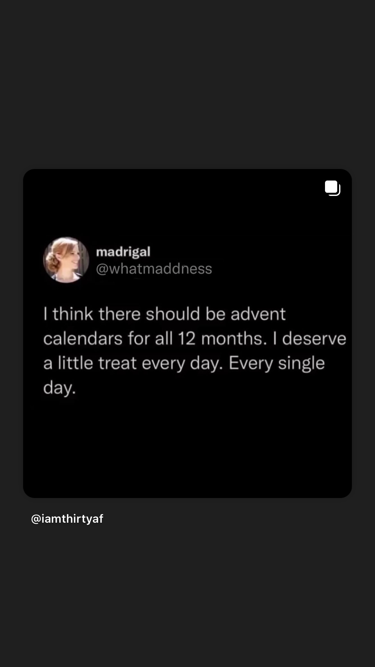Tap the words "Every single" in the tweet
The width and height of the screenshot is (375, 667).
click(x=277, y=364)
